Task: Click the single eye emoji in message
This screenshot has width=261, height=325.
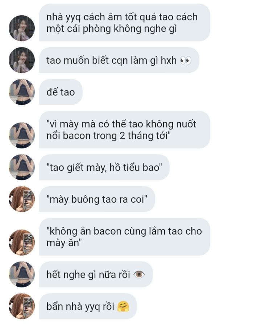Action: coord(139,275)
